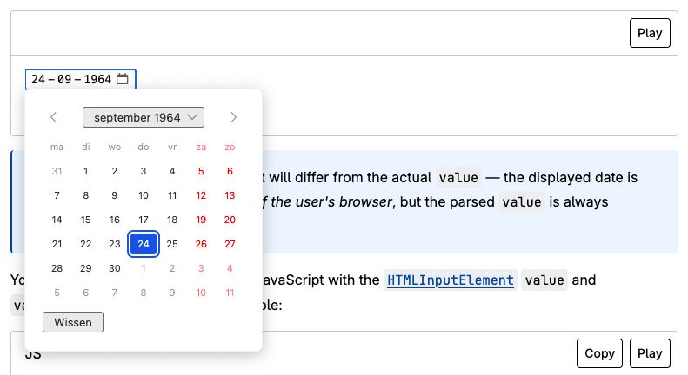
Task: Select greyed-out August 31
Action: coord(57,171)
